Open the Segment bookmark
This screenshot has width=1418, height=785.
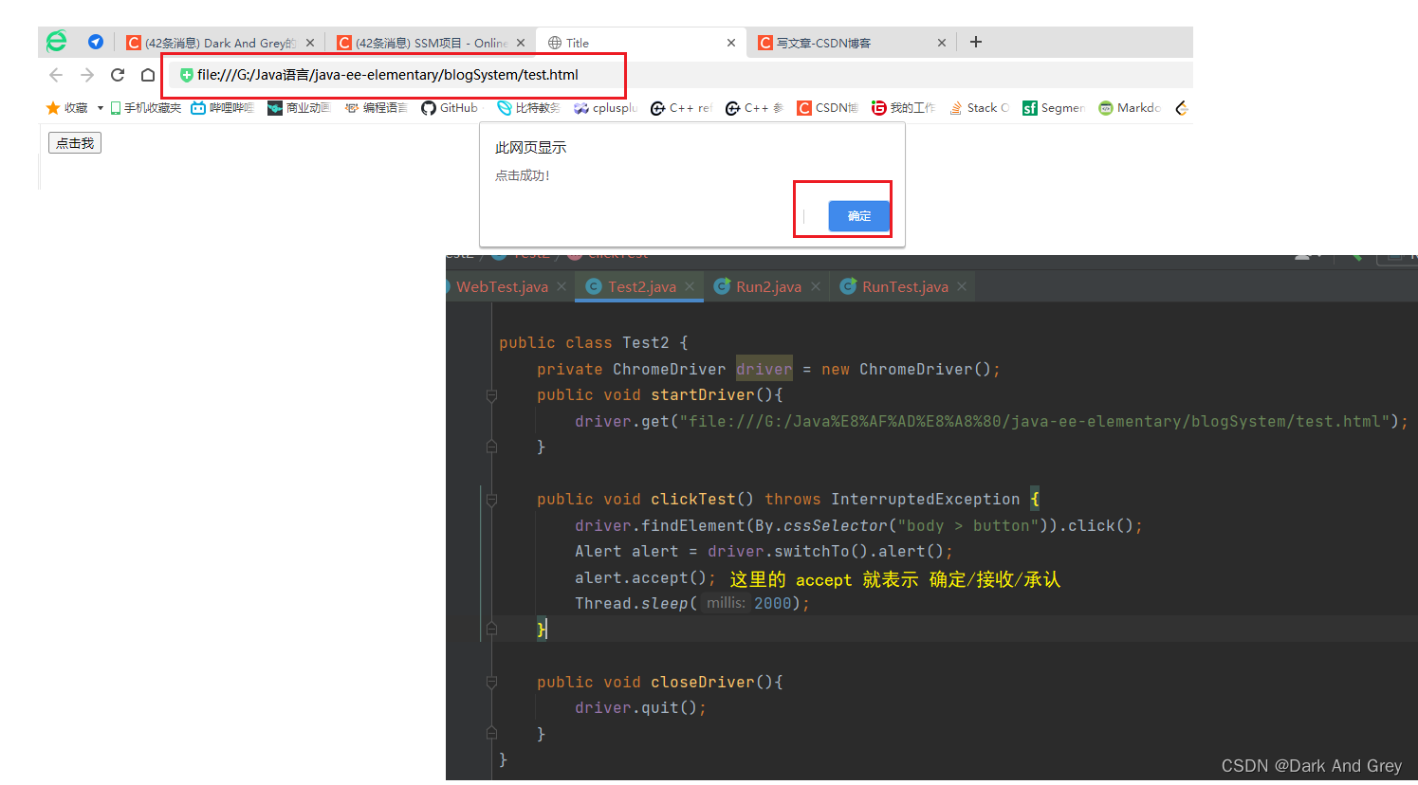tap(1054, 108)
